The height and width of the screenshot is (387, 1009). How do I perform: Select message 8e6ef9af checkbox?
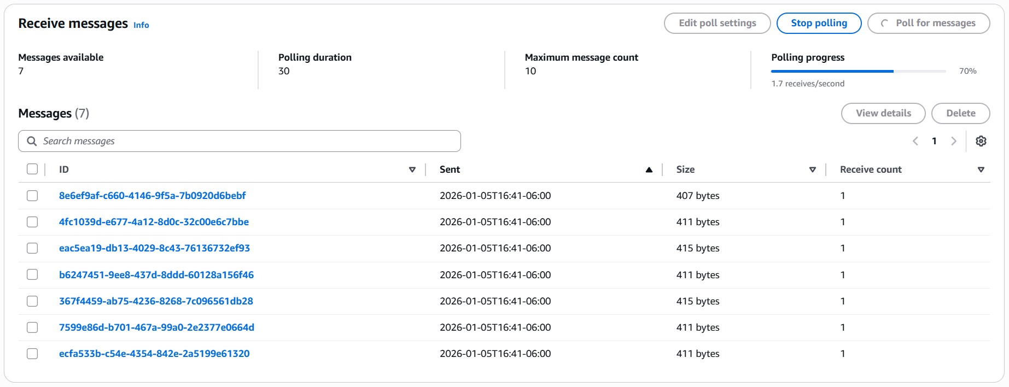32,196
